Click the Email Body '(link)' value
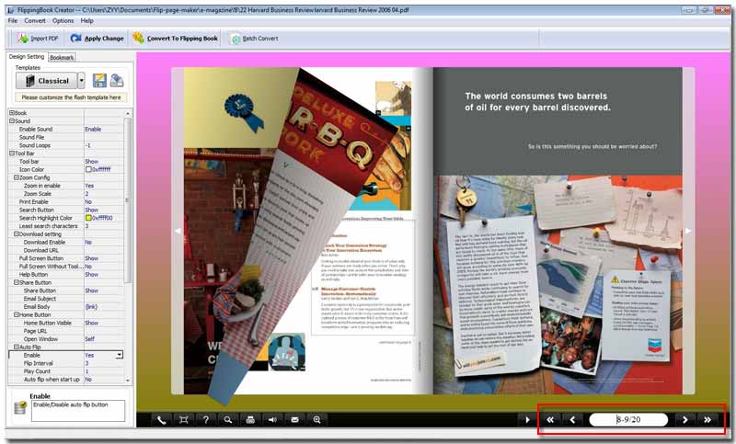Image resolution: width=736 pixels, height=444 pixels. 91,307
